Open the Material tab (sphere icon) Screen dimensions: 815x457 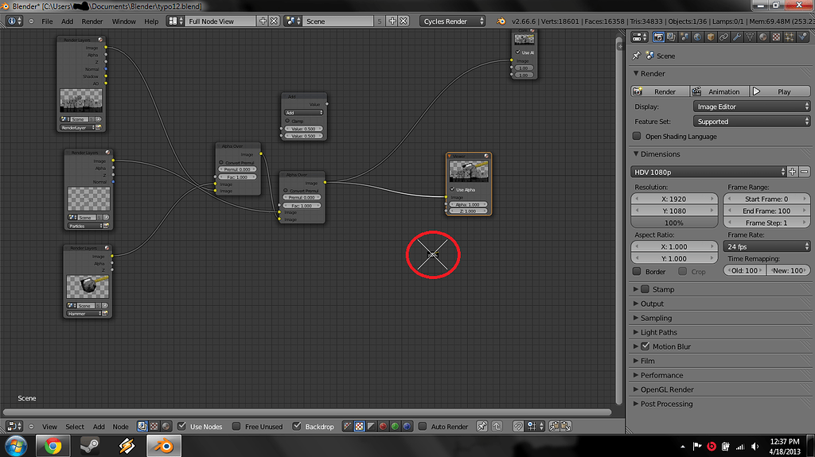click(x=763, y=37)
